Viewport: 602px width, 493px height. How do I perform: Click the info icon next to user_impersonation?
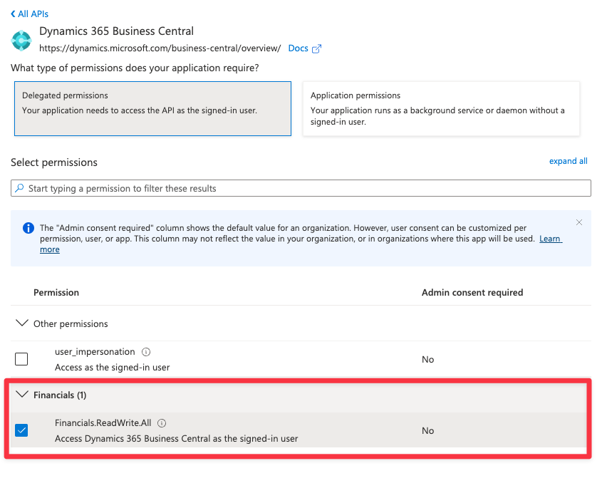tap(146, 352)
